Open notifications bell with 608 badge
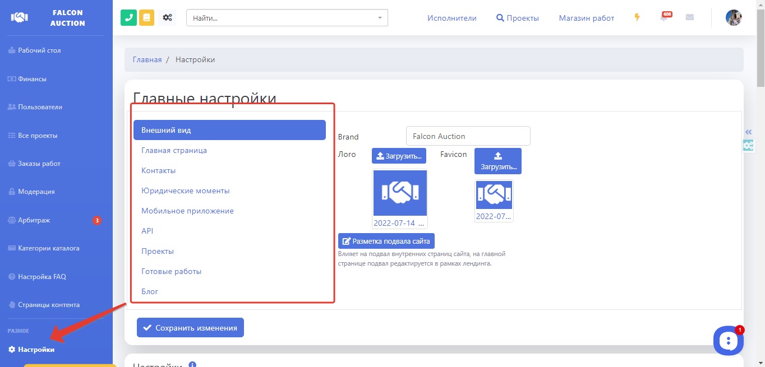The width and height of the screenshot is (765, 367). coord(665,17)
